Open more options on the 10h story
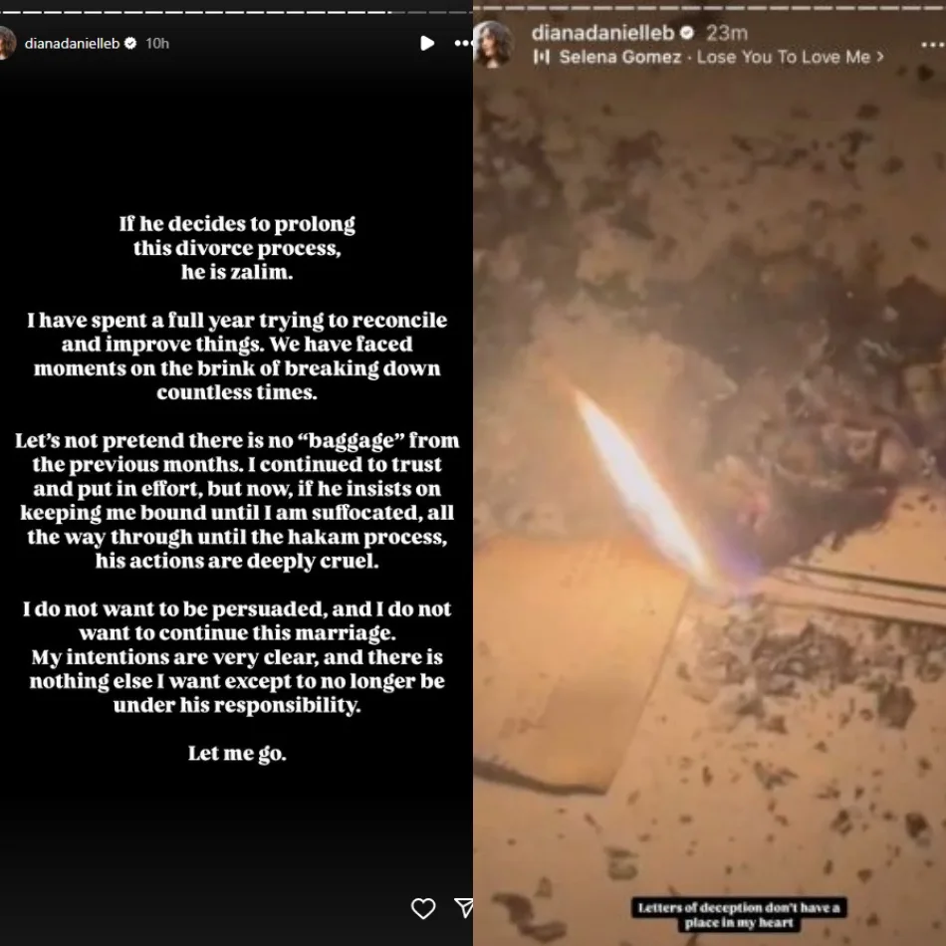Screen dimensions: 946x946 click(x=463, y=44)
